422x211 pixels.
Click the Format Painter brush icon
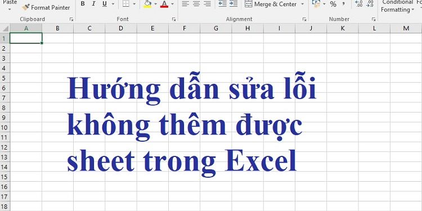click(25, 7)
